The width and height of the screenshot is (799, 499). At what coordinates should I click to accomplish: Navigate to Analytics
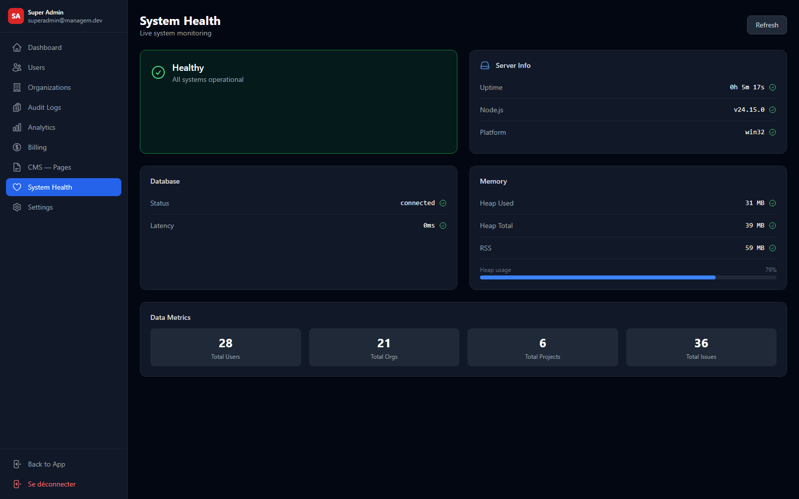[63, 127]
